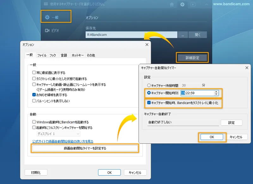Screen dimensions: 253x184
Task: Switch to the ファイル tab
Action: click(x=42, y=55)
